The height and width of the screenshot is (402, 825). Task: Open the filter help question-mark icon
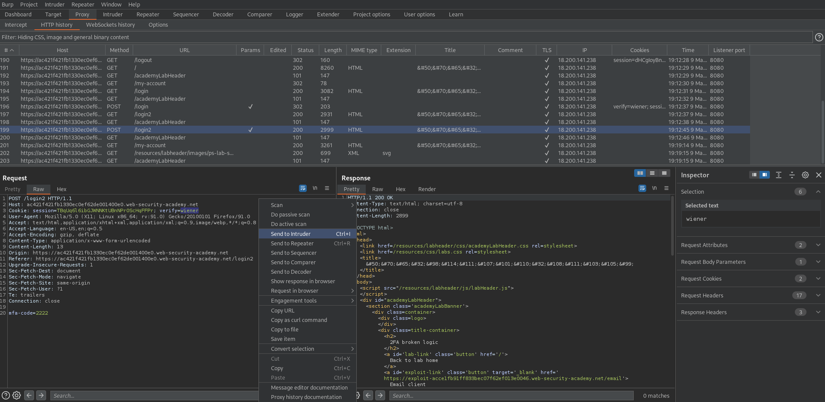(819, 37)
